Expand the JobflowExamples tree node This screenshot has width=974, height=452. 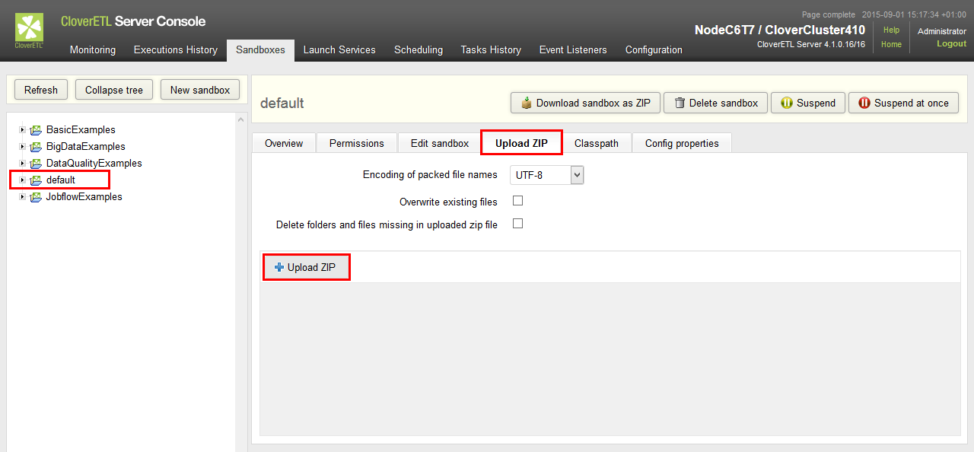coord(23,197)
